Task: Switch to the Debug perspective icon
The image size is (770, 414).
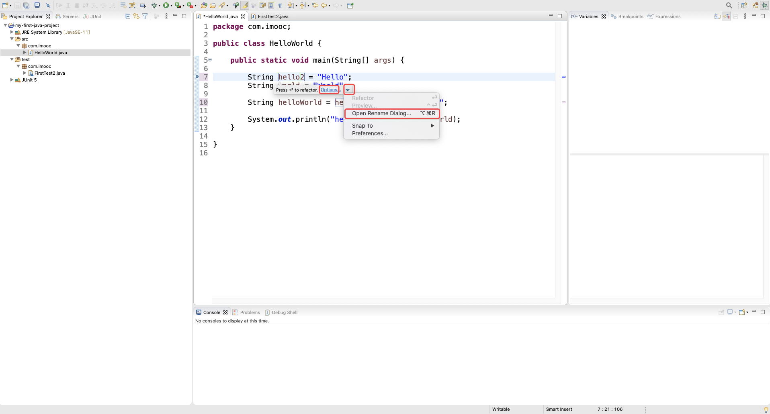Action: pos(765,5)
